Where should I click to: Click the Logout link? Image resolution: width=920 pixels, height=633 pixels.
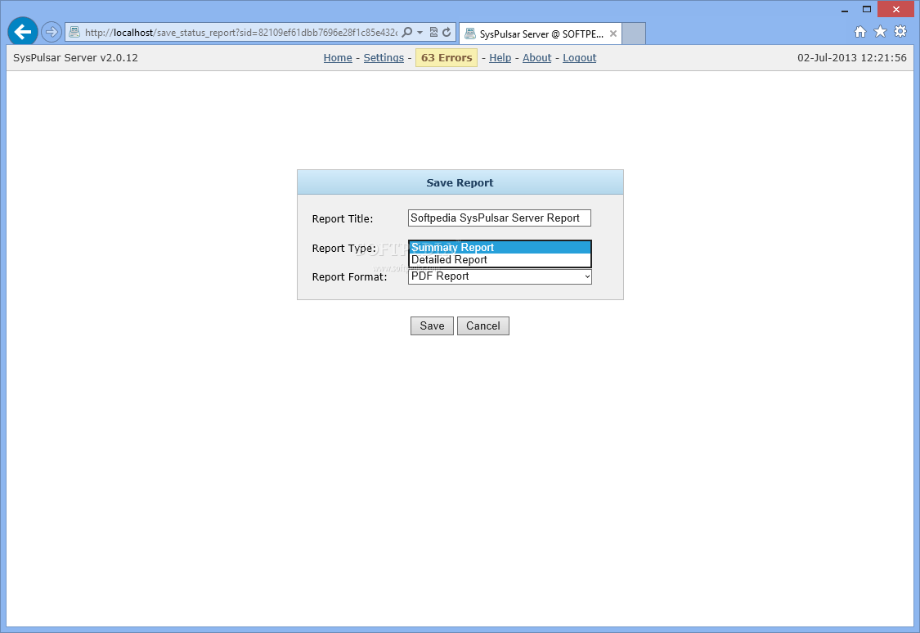580,57
